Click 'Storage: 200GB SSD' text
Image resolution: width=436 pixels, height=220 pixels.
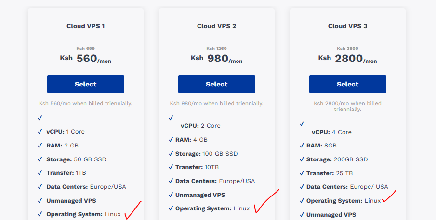pos(337,159)
